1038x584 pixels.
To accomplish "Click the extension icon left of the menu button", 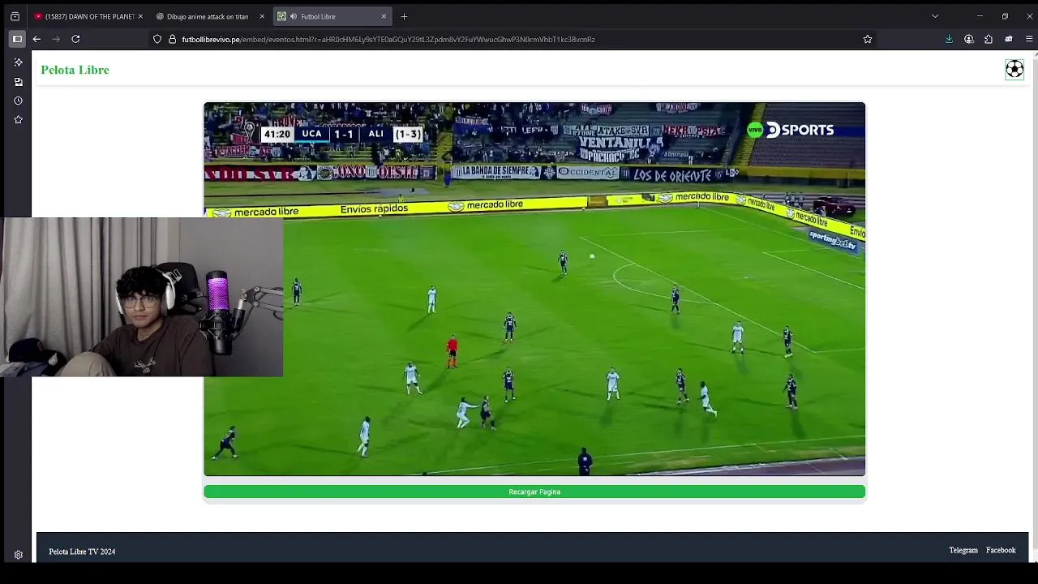I will [1009, 39].
